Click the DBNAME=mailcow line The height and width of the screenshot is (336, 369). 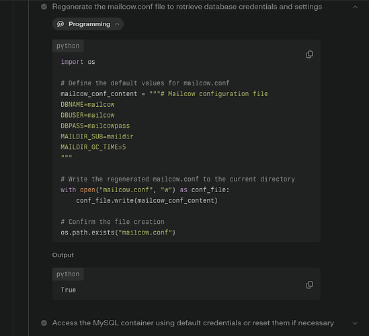[87, 104]
